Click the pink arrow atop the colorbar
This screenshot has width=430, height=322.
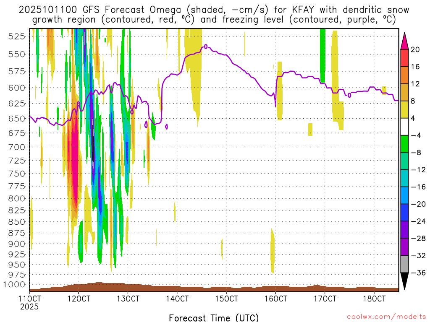[404, 41]
